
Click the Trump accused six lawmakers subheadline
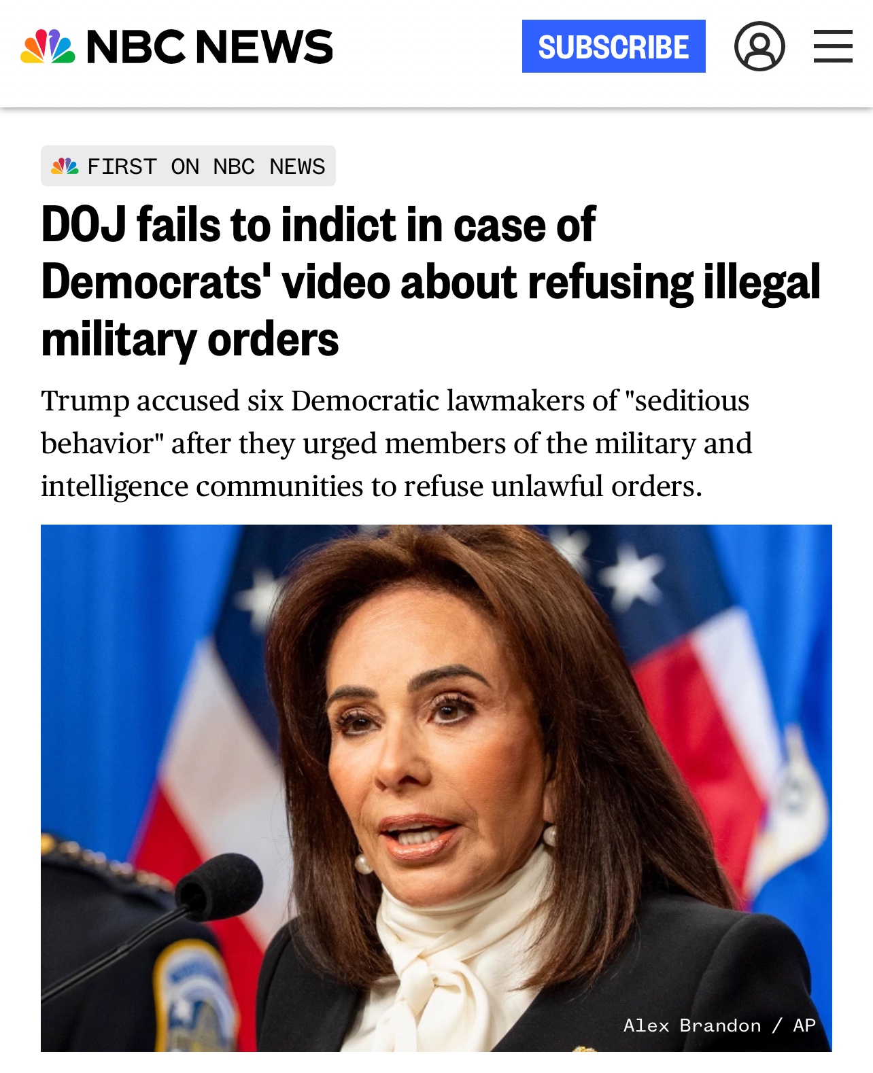coord(396,443)
